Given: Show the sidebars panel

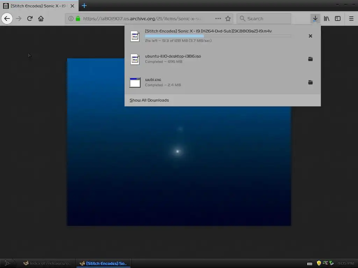Looking at the screenshot, I should [338, 18].
